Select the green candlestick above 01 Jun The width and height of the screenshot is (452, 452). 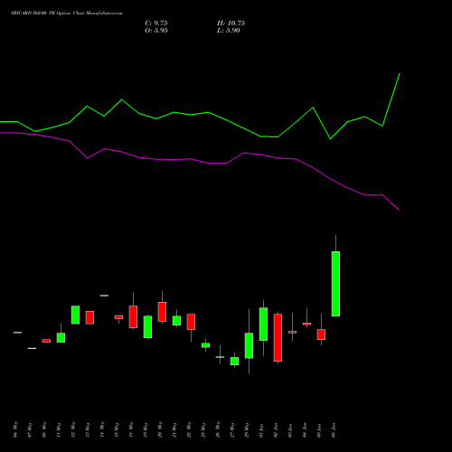coord(263,324)
